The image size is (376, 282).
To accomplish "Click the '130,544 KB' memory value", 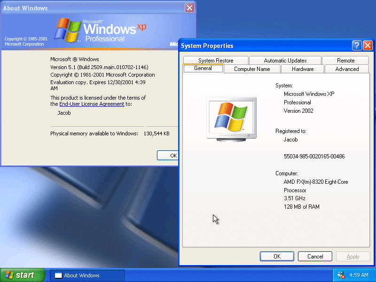I will click(157, 133).
